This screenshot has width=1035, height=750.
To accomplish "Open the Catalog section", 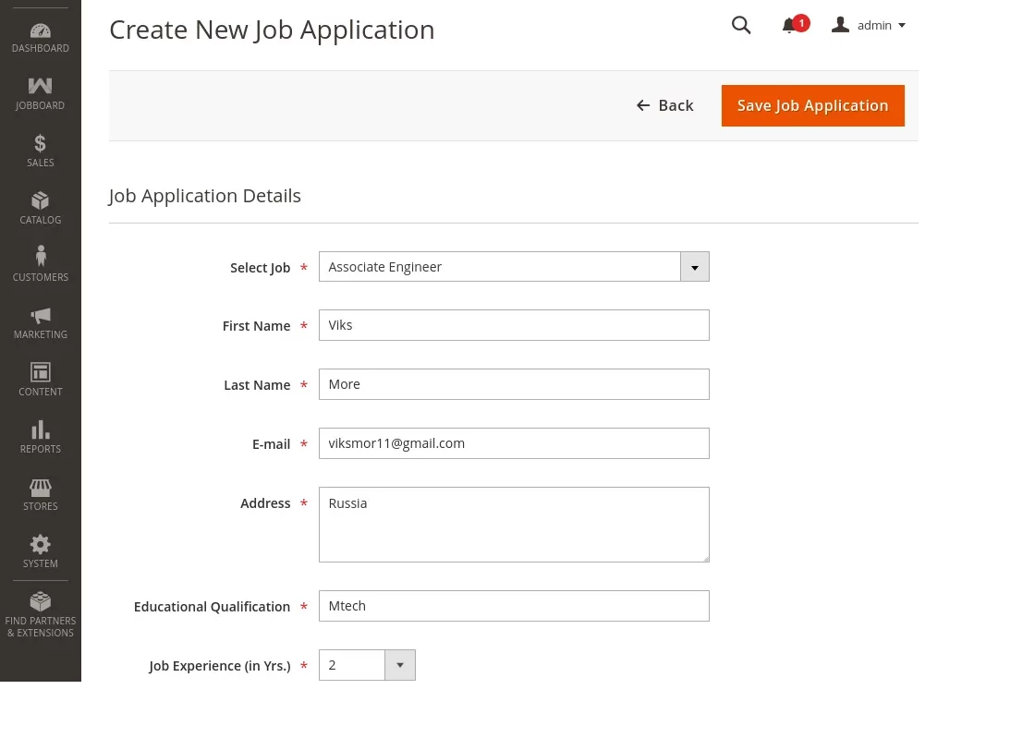I will (x=40, y=208).
